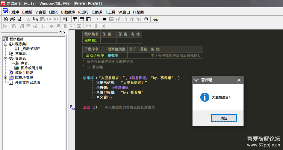Click the _启动子程序 name table cell
The image size is (283, 150).
tap(94, 55)
